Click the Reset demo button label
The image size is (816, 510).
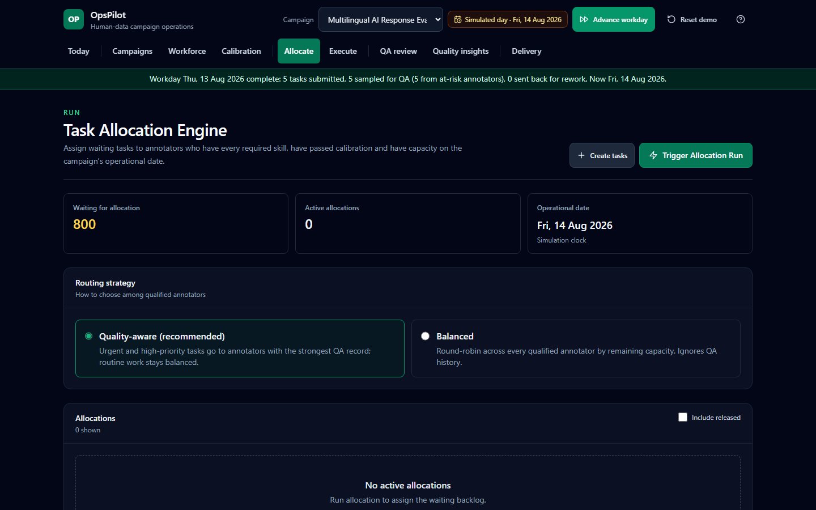point(698,20)
